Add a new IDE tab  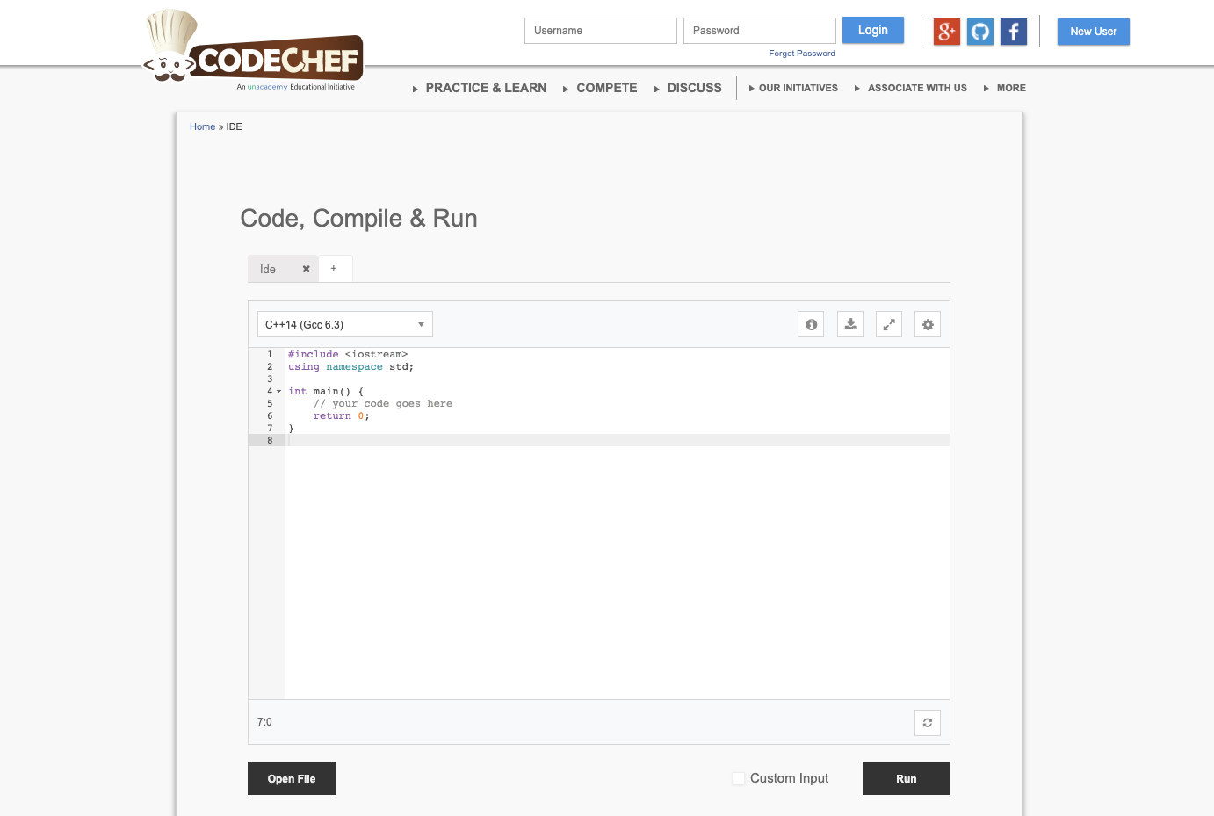333,268
